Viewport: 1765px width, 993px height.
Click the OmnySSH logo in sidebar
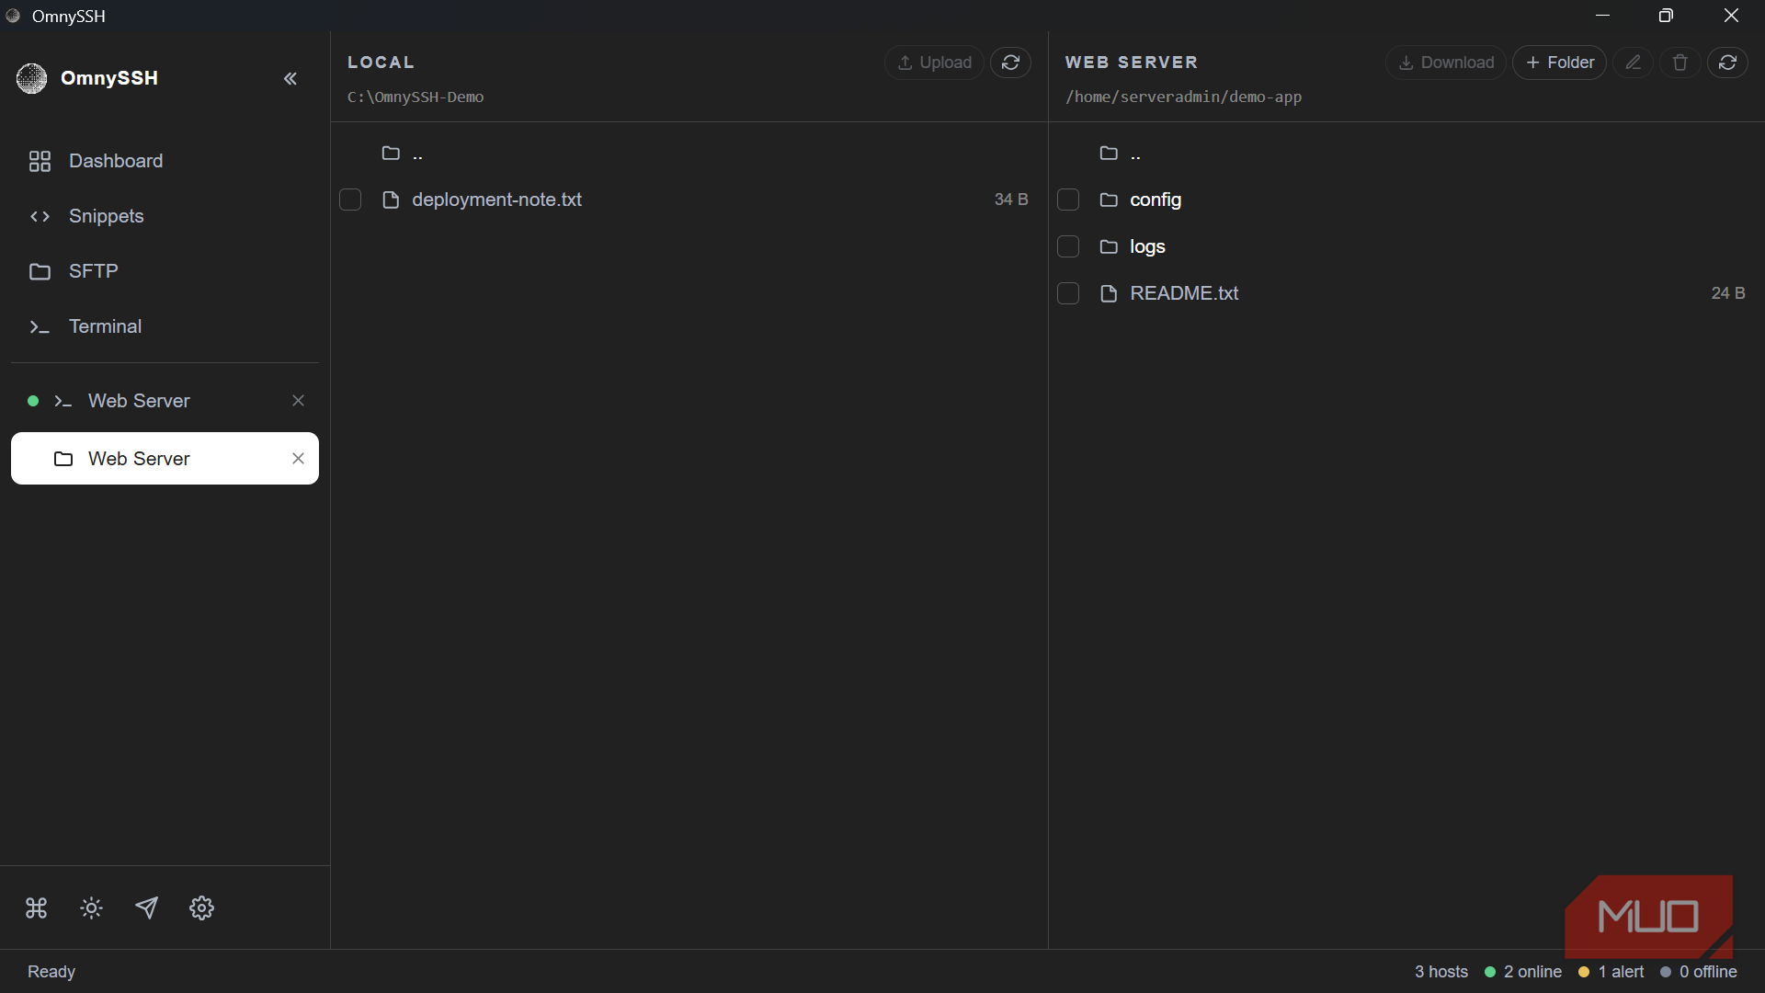31,79
